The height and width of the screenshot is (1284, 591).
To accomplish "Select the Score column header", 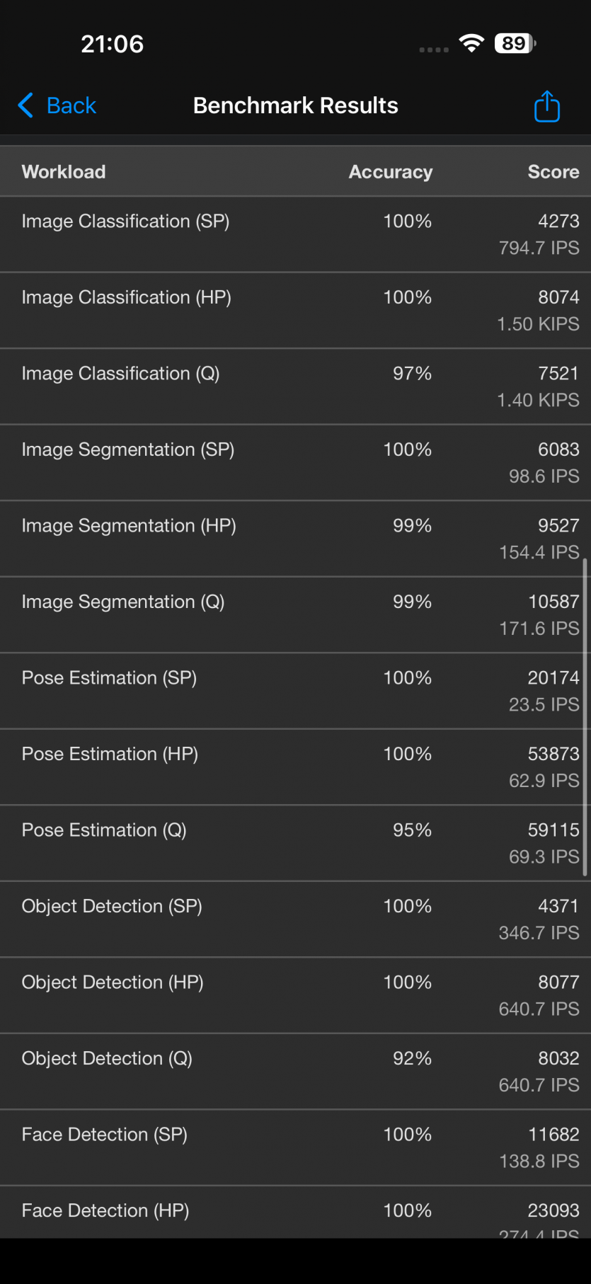I will coord(553,172).
